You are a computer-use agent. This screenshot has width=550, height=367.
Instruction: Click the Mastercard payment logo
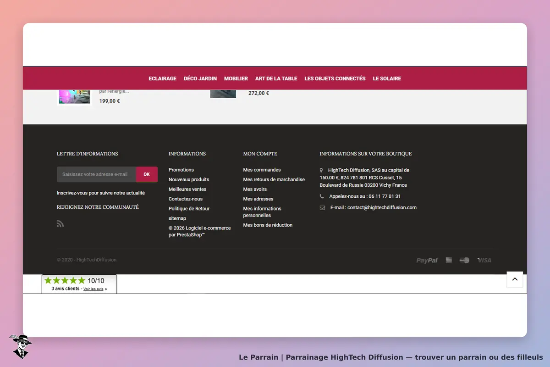click(x=464, y=260)
